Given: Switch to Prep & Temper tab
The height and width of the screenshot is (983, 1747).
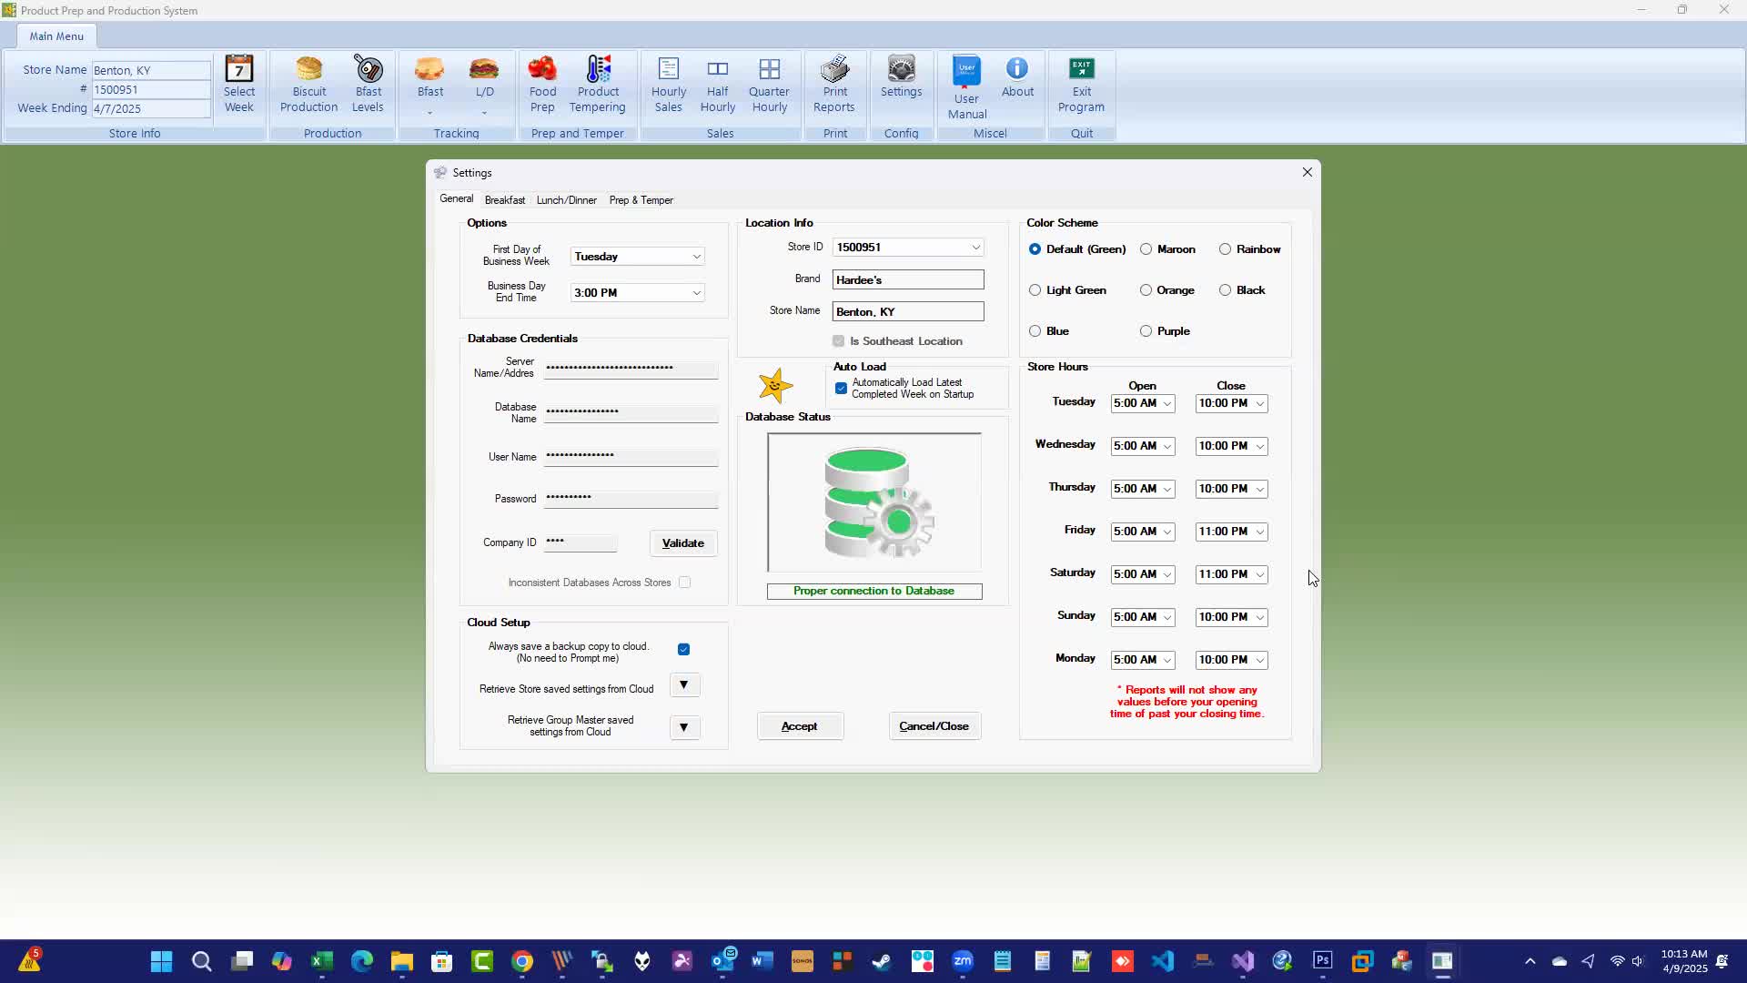Looking at the screenshot, I should 641,200.
